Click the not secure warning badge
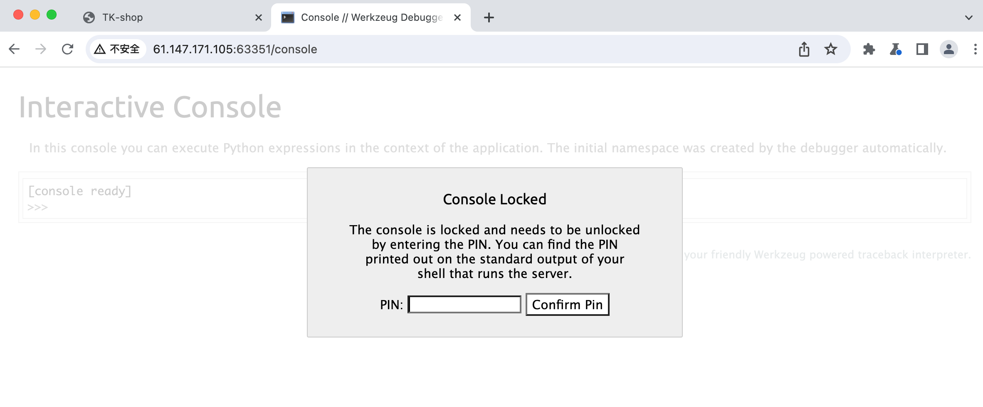Viewport: 983px width, 407px height. 117,49
